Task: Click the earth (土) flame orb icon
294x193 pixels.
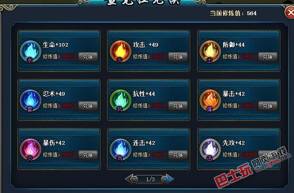Action: (x=210, y=51)
